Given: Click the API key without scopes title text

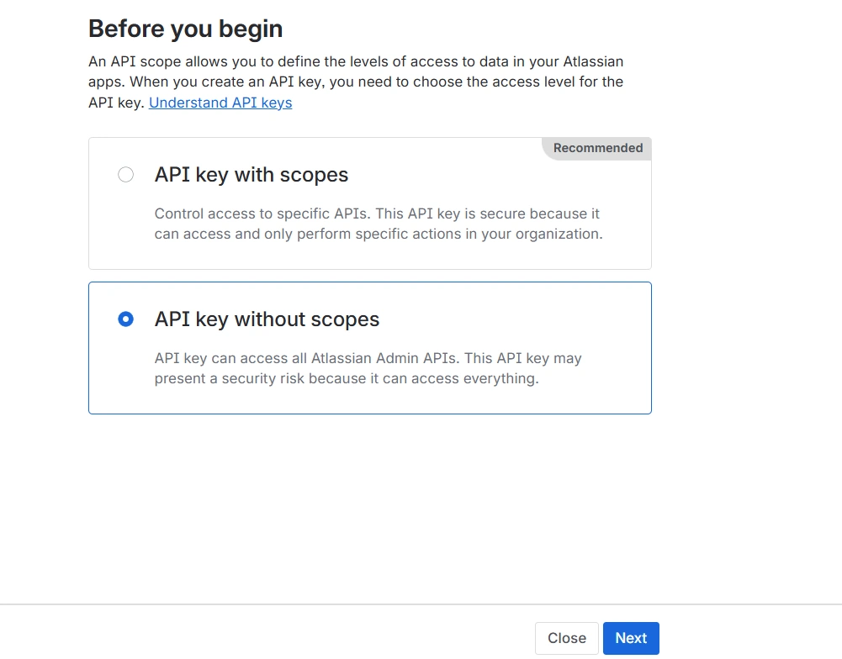Looking at the screenshot, I should pyautogui.click(x=267, y=319).
